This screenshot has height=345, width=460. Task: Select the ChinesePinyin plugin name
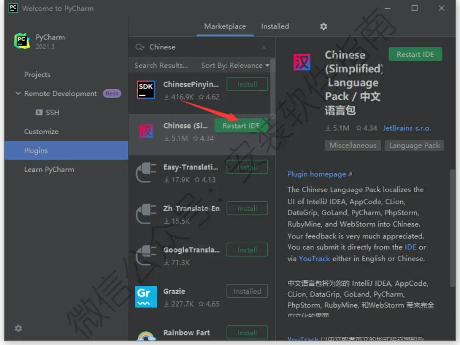191,84
